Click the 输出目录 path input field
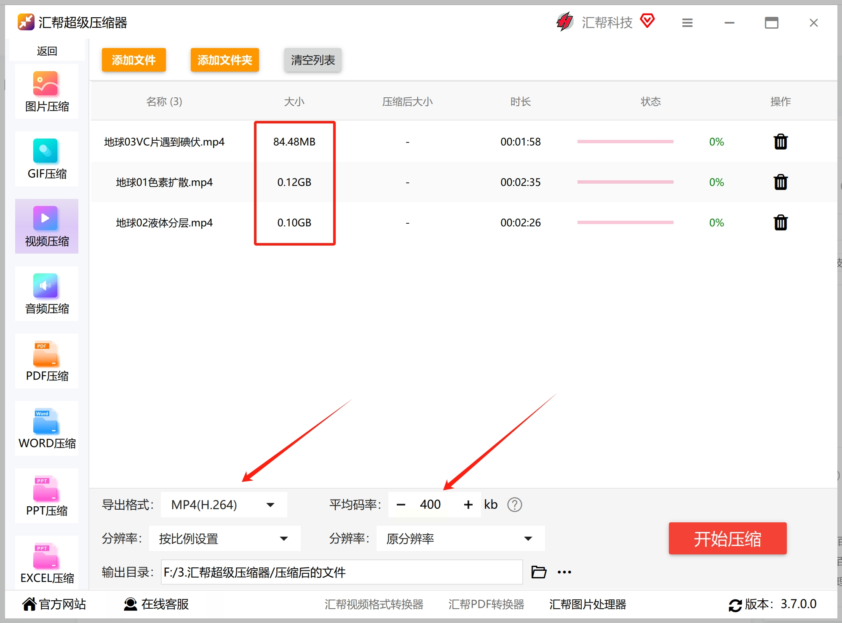The height and width of the screenshot is (623, 842). [x=341, y=572]
